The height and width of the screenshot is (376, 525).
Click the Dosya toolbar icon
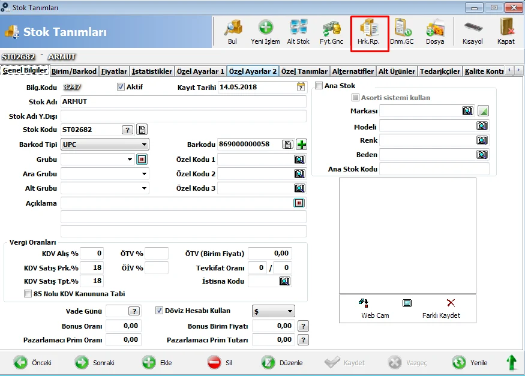pyautogui.click(x=435, y=32)
